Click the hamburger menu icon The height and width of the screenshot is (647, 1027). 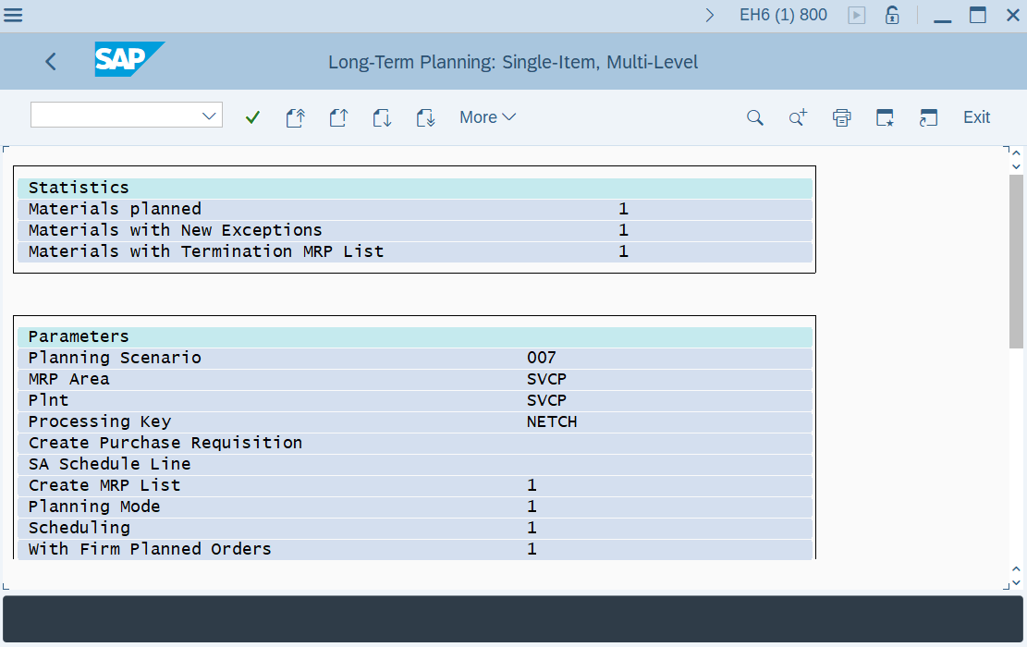[14, 15]
